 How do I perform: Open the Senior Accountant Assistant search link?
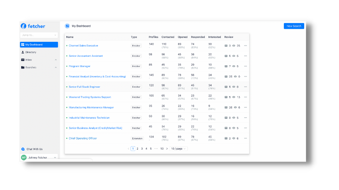[x=86, y=56]
